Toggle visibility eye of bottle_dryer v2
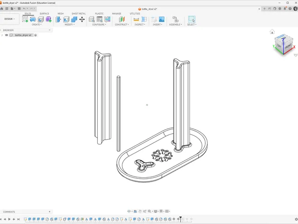Viewport: 298px width, 224px height. click(x=7, y=35)
